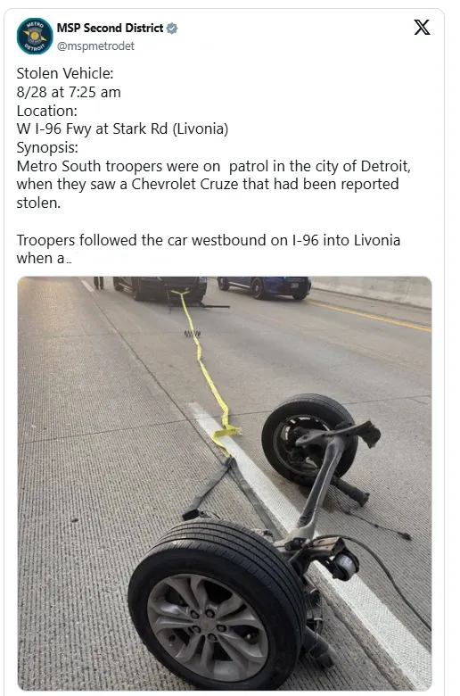Click the "Metro South troopers" paragraph

click(x=214, y=184)
